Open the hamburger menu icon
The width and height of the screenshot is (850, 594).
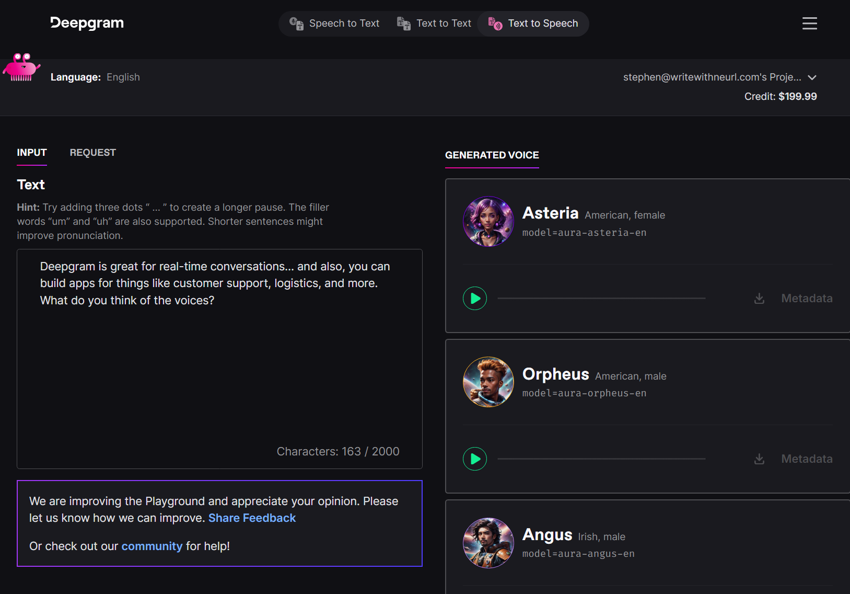[x=809, y=24]
